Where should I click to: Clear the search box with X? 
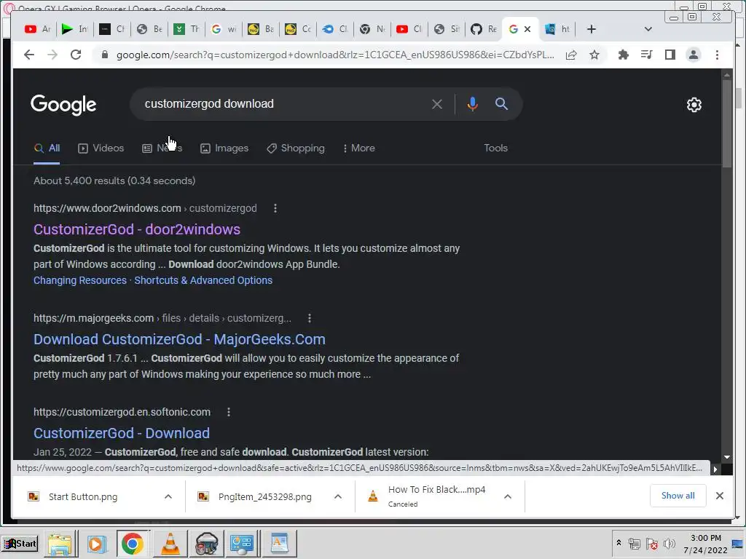coord(437,104)
